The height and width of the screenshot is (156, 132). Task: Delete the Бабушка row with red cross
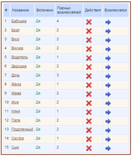click(89, 22)
